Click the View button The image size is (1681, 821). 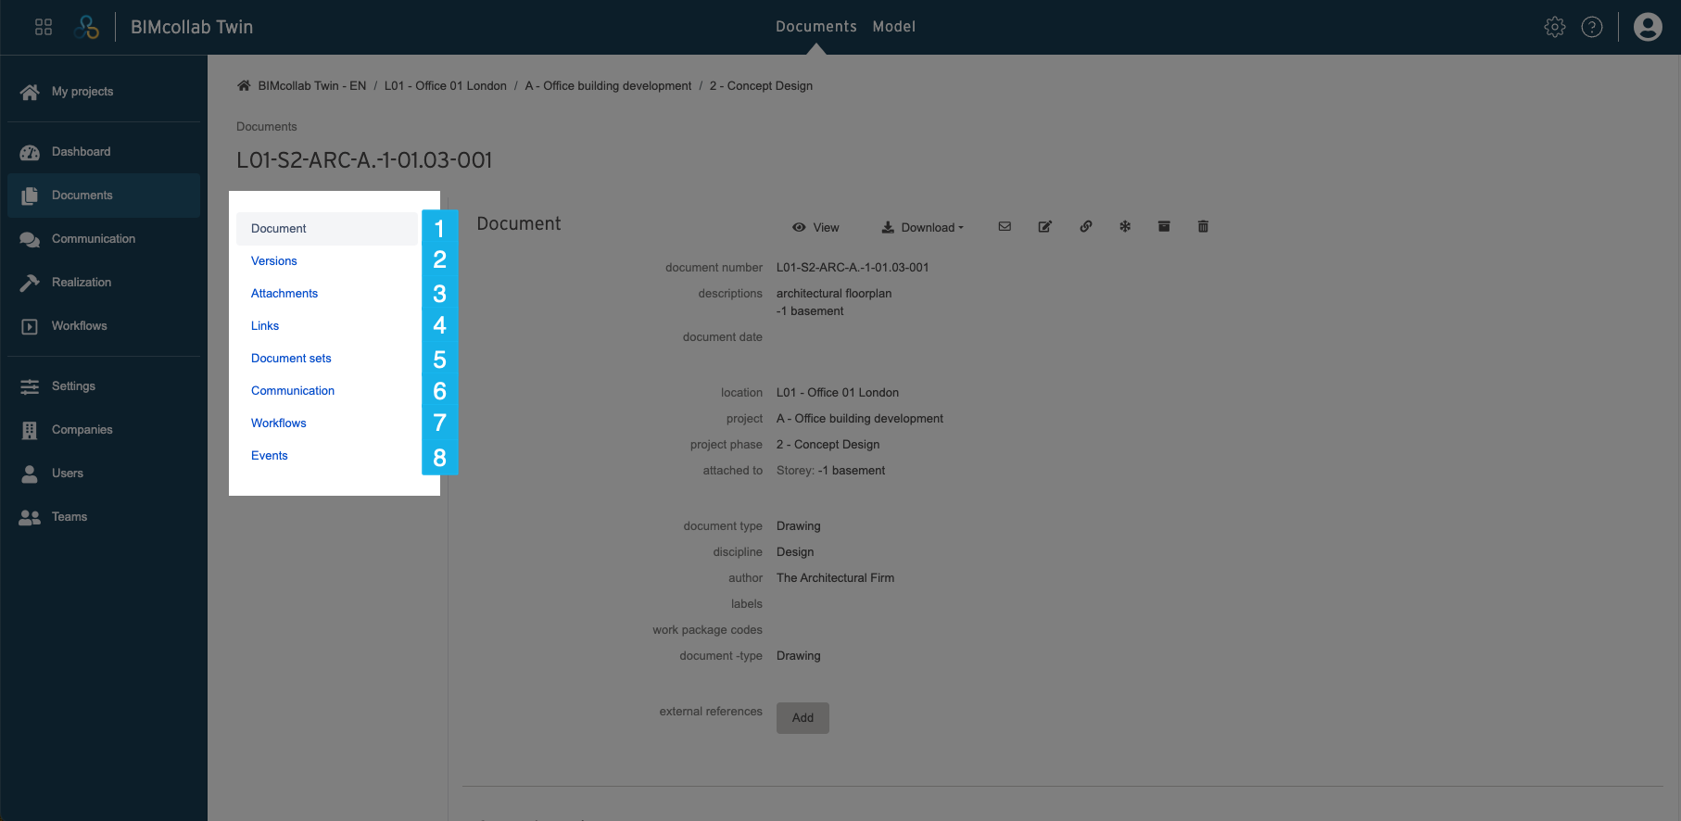pyautogui.click(x=815, y=227)
